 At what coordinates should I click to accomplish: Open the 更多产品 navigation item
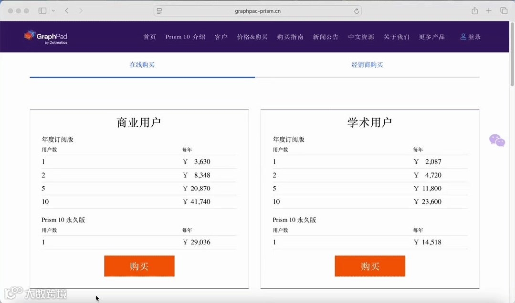click(431, 37)
